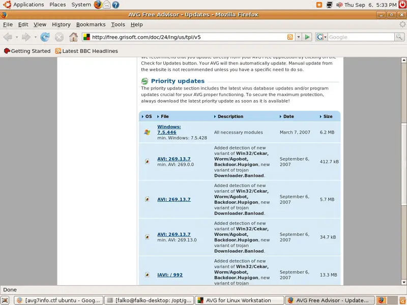The image size is (407, 305).
Task: Open the Firefox Help menu
Action: pos(136,24)
